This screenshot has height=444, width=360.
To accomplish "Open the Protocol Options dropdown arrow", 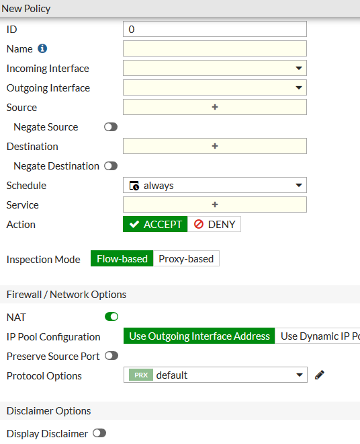I will pyautogui.click(x=299, y=375).
